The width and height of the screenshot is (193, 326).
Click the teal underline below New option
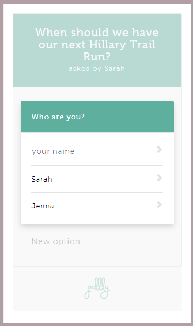pyautogui.click(x=97, y=253)
